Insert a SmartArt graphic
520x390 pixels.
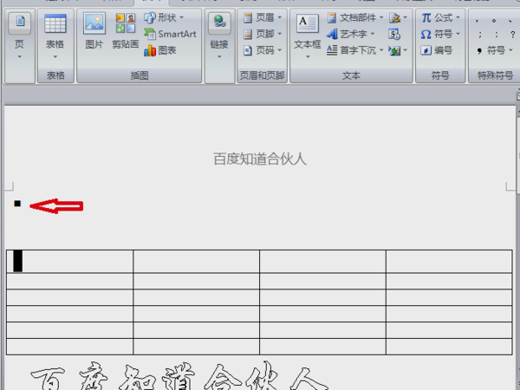pyautogui.click(x=170, y=34)
